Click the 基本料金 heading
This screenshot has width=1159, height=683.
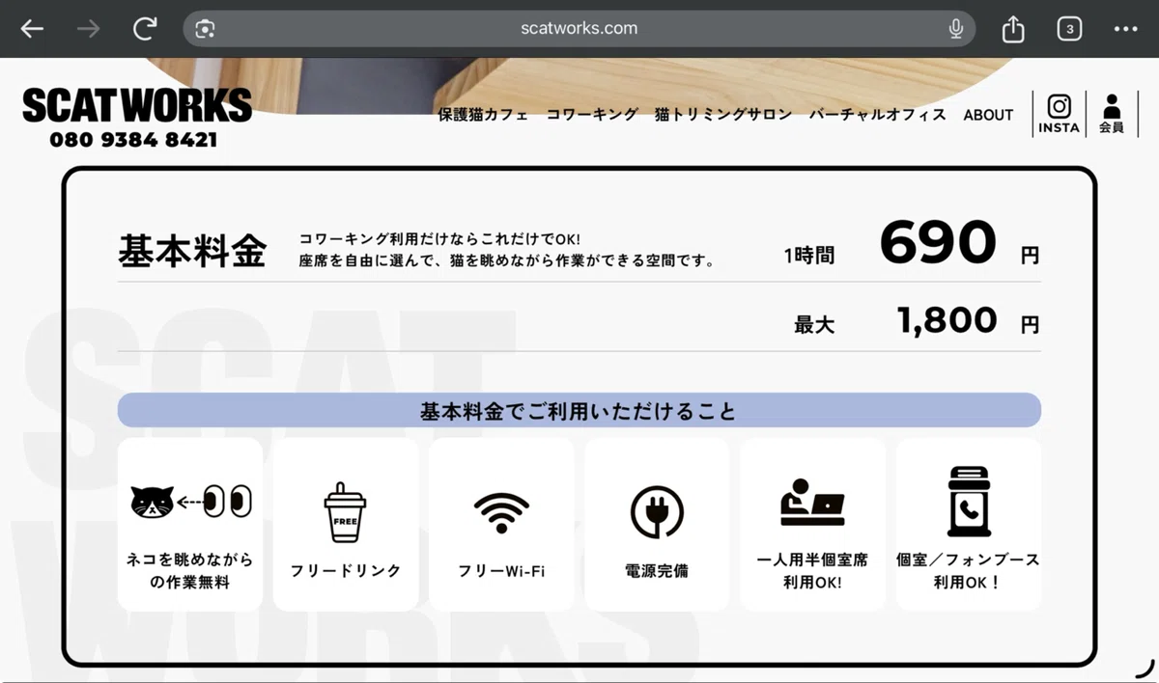[192, 251]
